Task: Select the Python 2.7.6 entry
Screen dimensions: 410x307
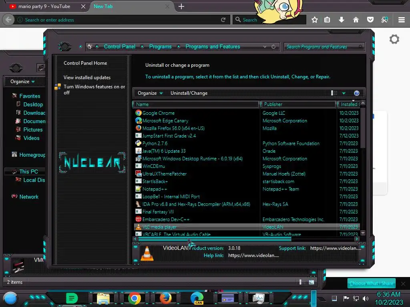Action: (247, 144)
